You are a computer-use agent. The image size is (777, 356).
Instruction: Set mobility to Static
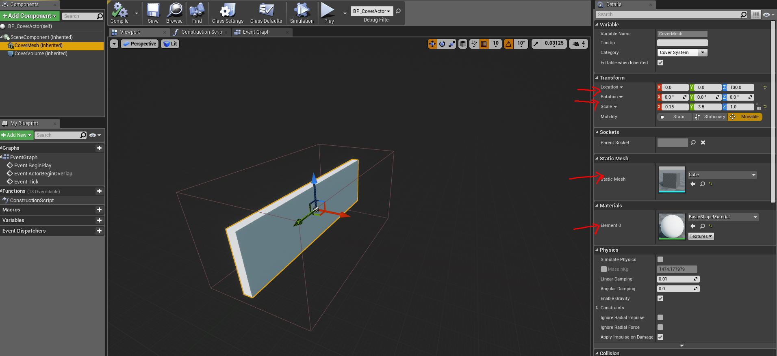pyautogui.click(x=675, y=117)
